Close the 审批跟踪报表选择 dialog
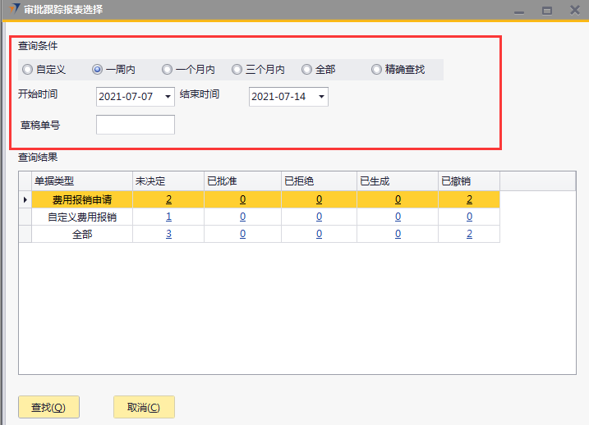589x425 pixels. click(574, 11)
